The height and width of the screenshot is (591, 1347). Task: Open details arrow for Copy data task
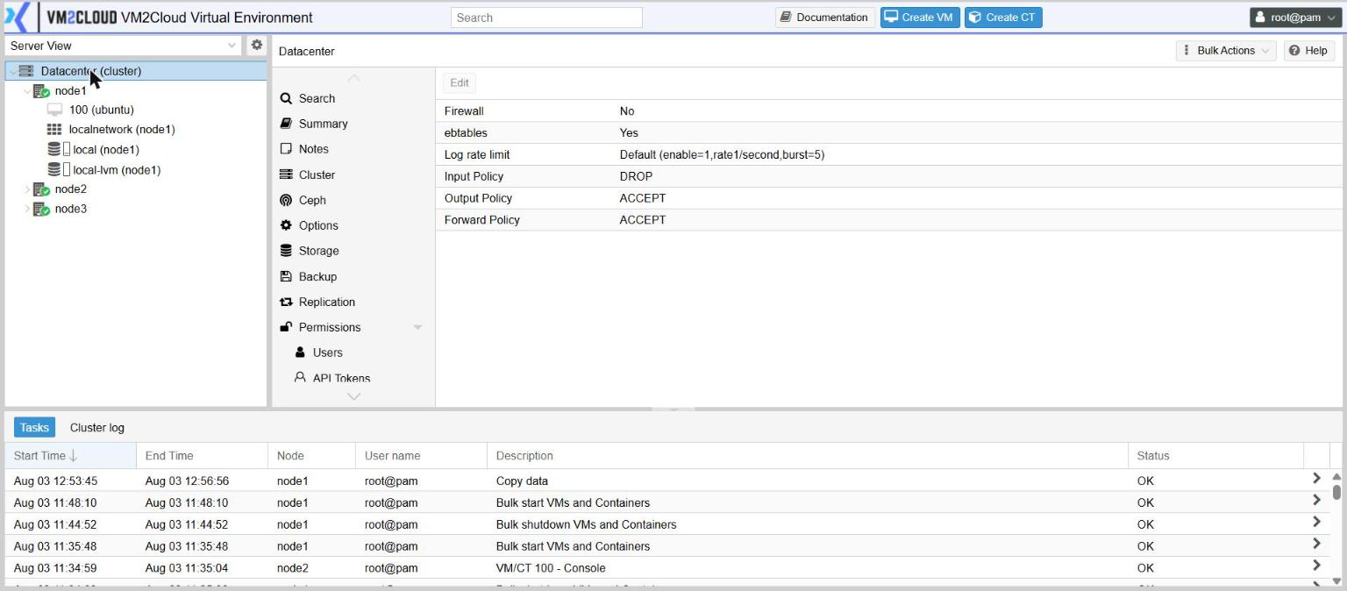click(1316, 479)
